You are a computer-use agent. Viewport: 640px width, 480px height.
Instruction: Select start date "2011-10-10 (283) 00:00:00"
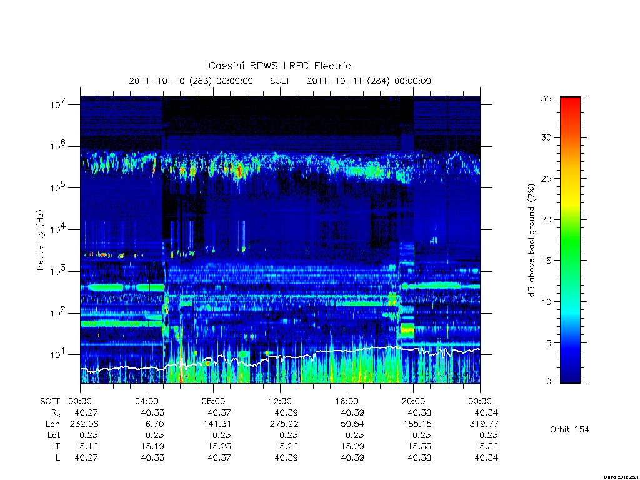coord(191,81)
